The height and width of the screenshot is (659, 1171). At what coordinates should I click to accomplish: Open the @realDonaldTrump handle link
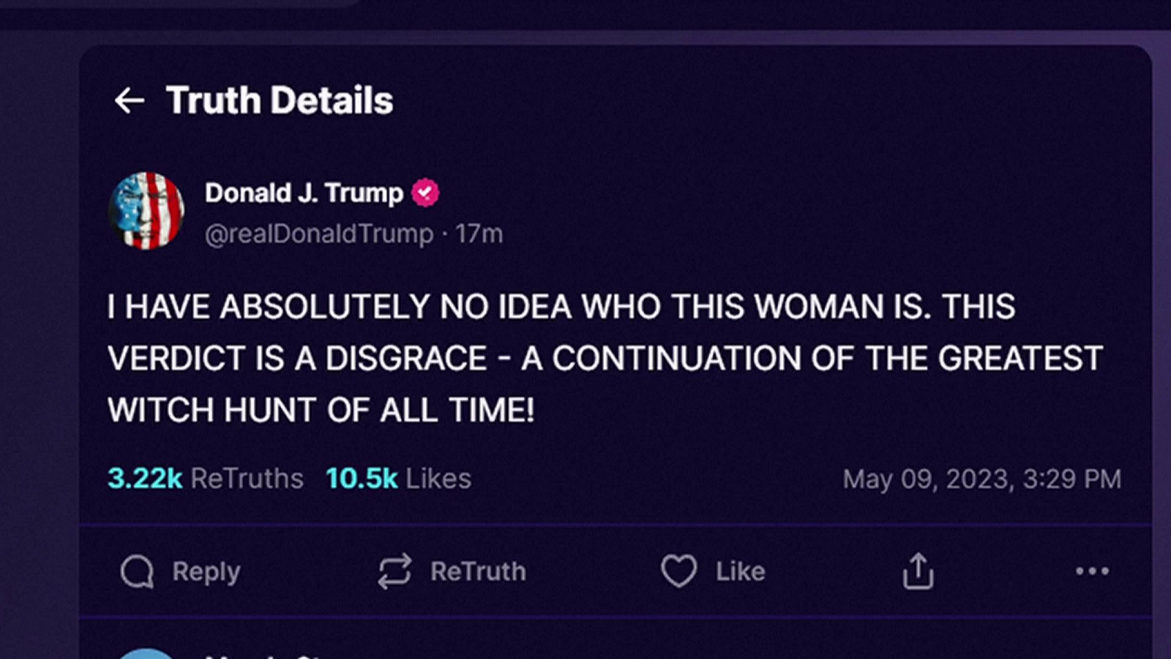point(319,234)
